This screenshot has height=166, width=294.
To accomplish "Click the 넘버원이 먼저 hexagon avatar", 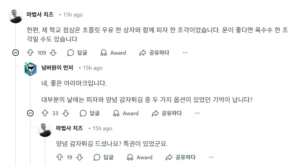I will (x=30, y=69).
